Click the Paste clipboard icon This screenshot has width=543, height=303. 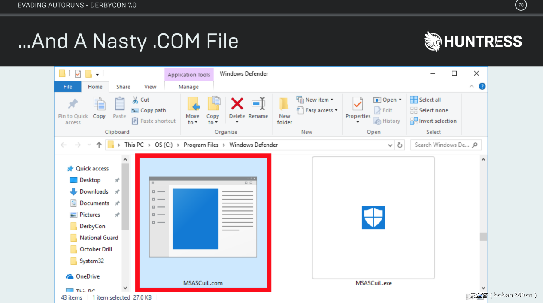coord(119,104)
